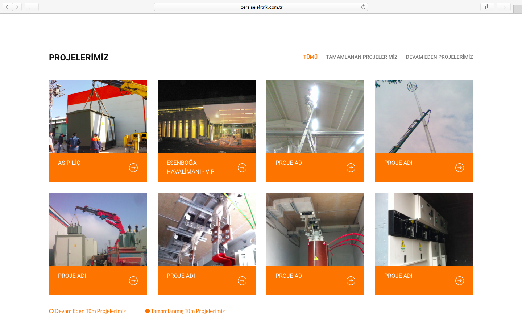
Task: Click PROJE ADI under busbar photo
Action: 181,276
